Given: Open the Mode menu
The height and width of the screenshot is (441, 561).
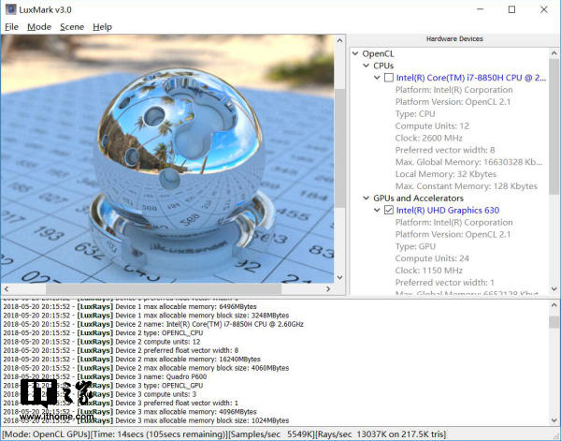Looking at the screenshot, I should pyautogui.click(x=39, y=27).
